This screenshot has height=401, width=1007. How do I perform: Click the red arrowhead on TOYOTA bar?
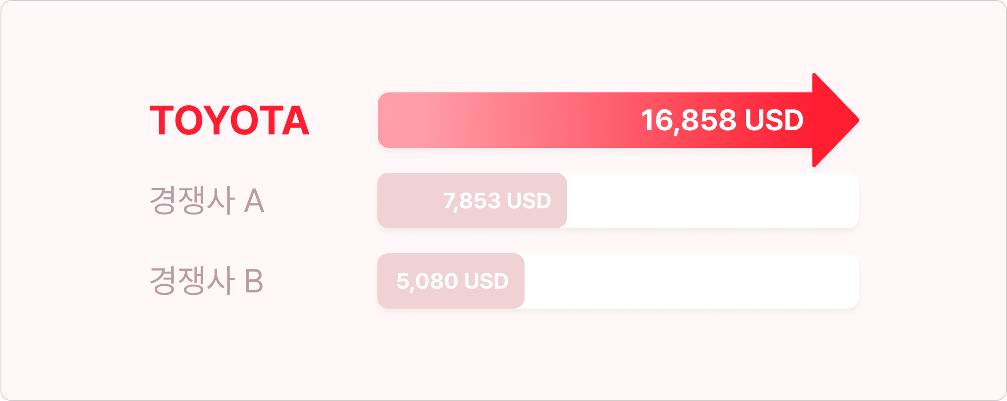[x=834, y=120]
